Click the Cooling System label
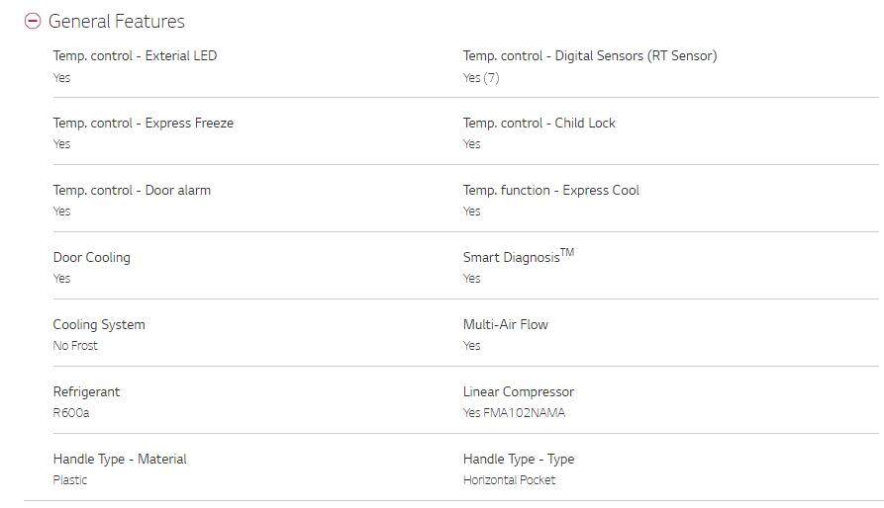The height and width of the screenshot is (508, 884). pyautogui.click(x=99, y=324)
